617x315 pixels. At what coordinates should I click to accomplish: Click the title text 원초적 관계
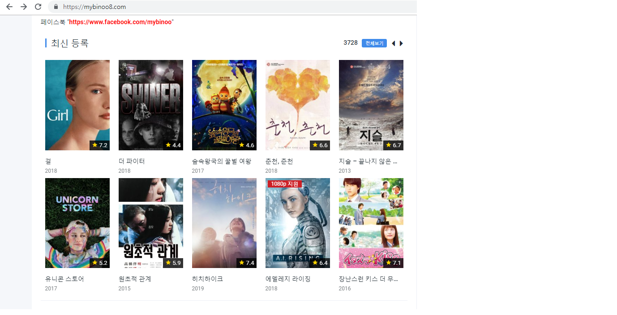pyautogui.click(x=135, y=279)
